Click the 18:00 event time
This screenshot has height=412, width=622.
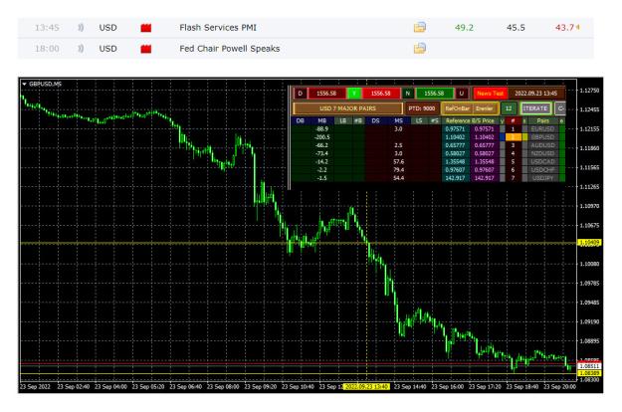[x=47, y=49]
